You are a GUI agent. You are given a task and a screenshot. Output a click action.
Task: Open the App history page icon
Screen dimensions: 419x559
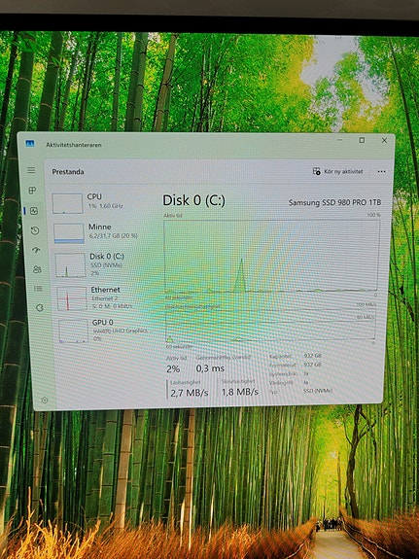point(35,231)
